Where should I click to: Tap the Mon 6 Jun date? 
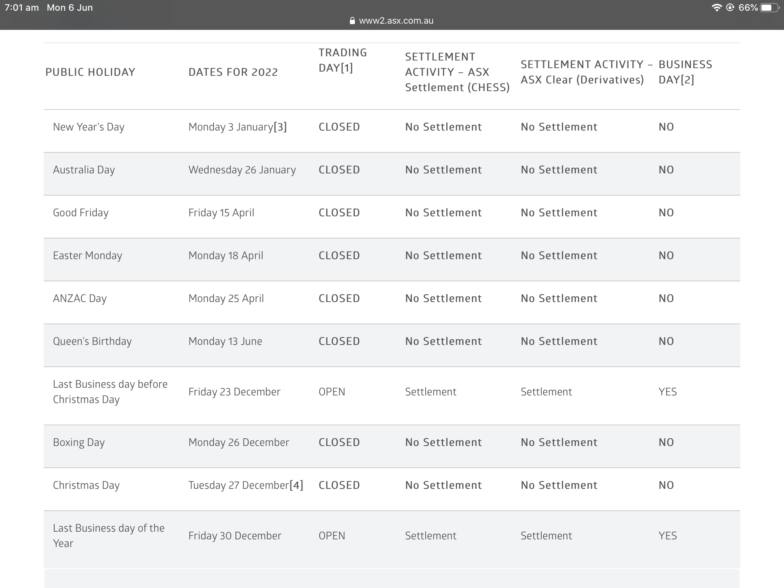pyautogui.click(x=70, y=8)
